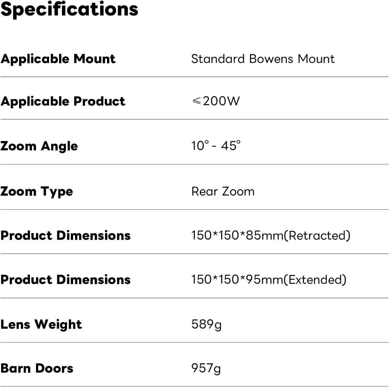The width and height of the screenshot is (389, 387).
Task: Click the Specifications heading
Action: (69, 9)
